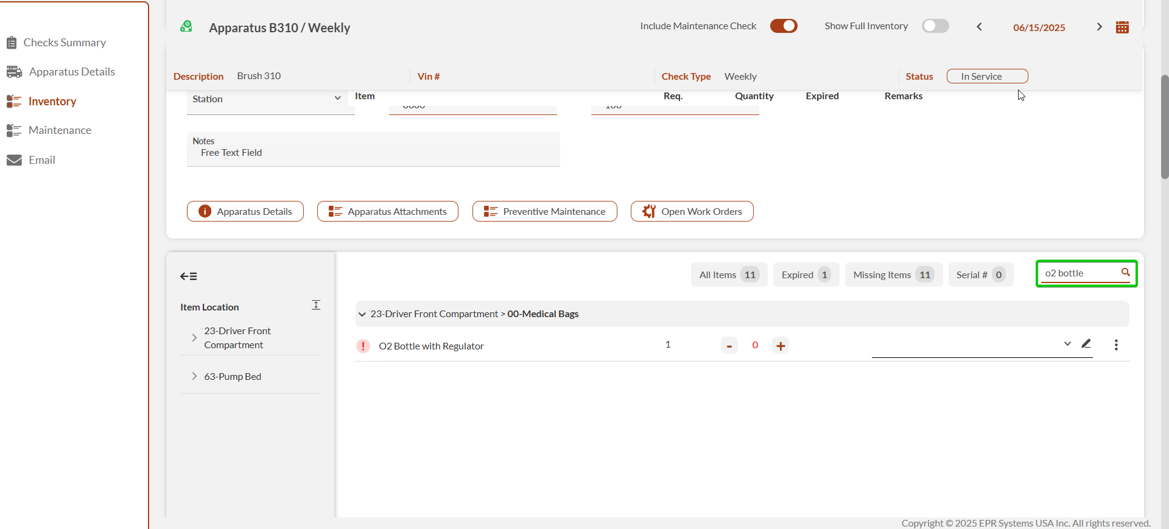The width and height of the screenshot is (1169, 529).
Task: Go to previous date with left arrow
Action: tap(979, 27)
